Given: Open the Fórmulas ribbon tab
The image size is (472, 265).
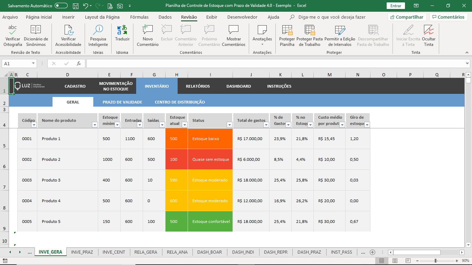Looking at the screenshot, I should 139,17.
